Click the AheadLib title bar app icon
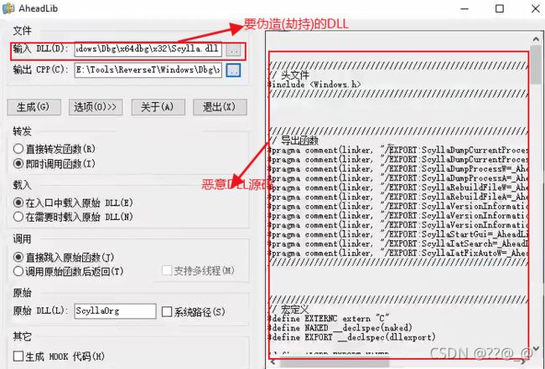 (x=8, y=8)
